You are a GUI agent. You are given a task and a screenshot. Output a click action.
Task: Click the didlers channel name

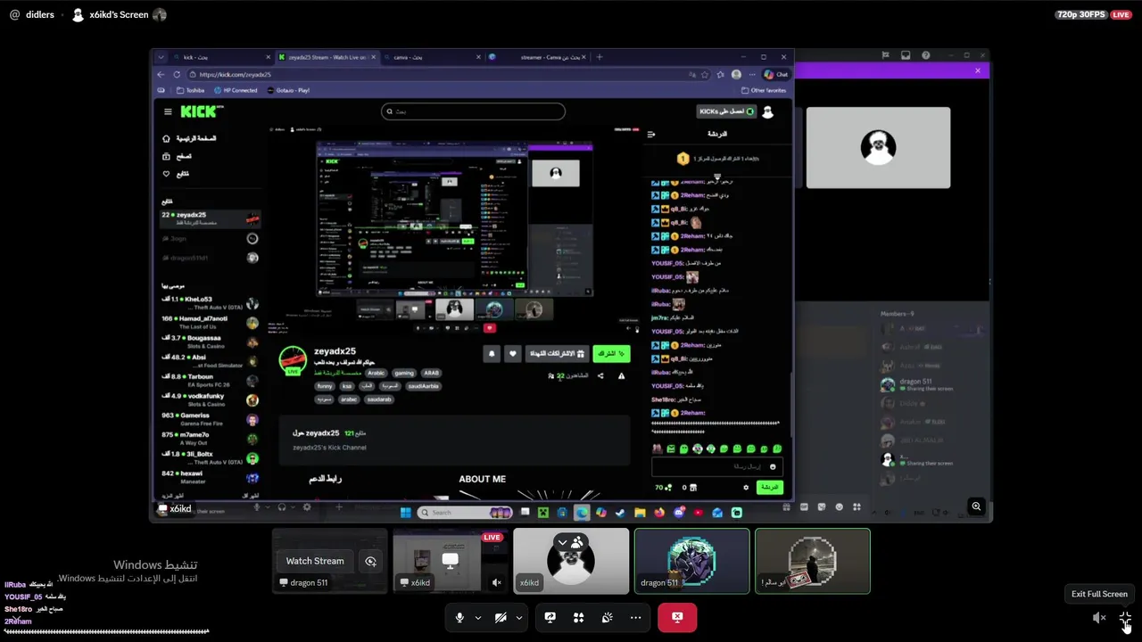40,14
